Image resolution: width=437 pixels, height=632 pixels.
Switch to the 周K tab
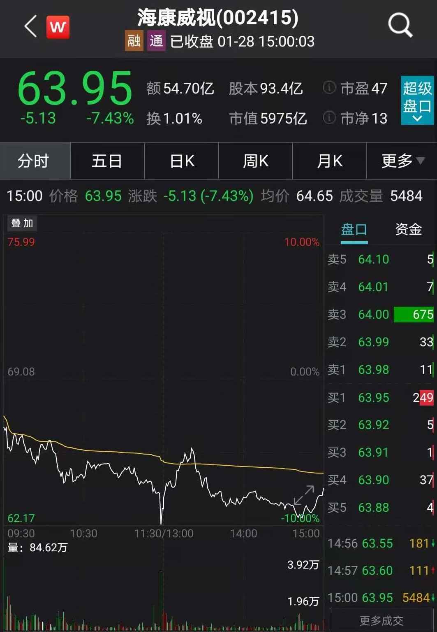[x=255, y=161]
